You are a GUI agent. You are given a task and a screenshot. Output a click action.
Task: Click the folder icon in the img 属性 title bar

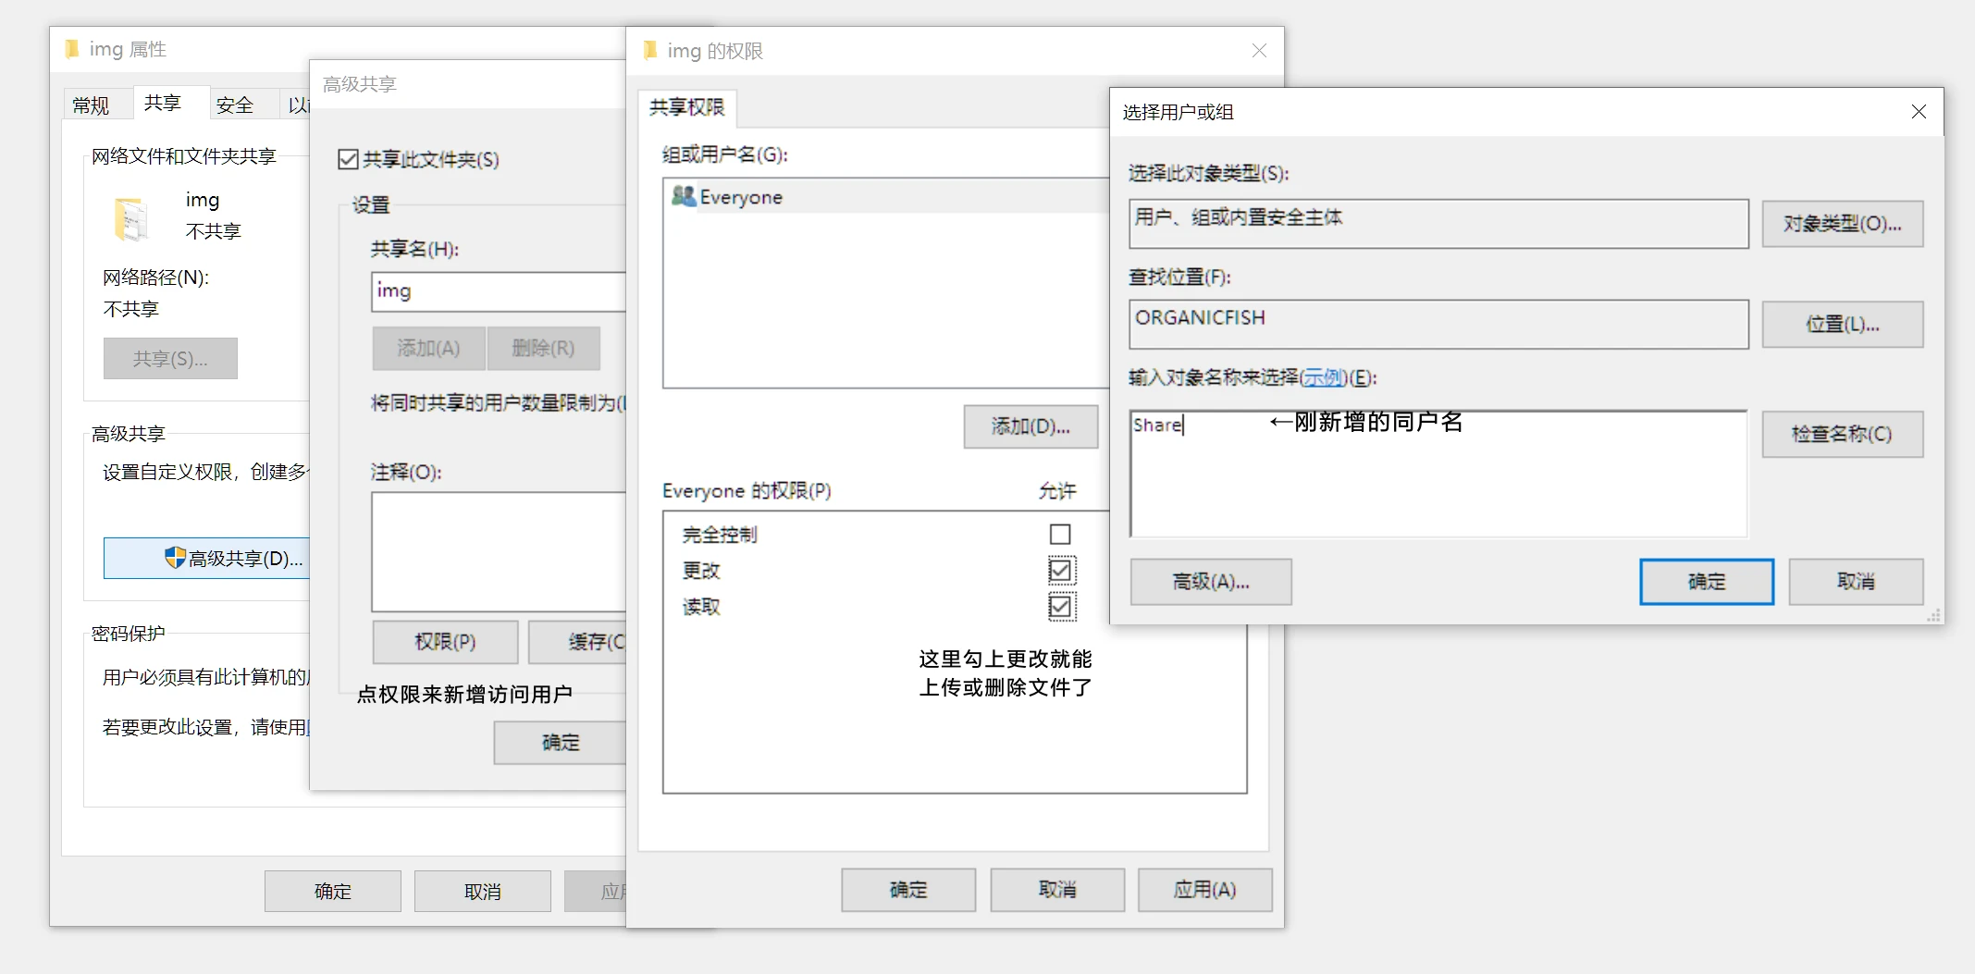click(x=72, y=49)
